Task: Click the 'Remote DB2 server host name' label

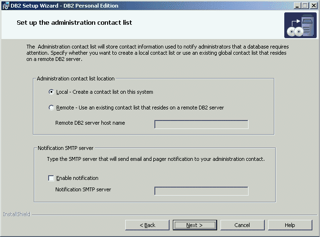Action: click(90, 123)
